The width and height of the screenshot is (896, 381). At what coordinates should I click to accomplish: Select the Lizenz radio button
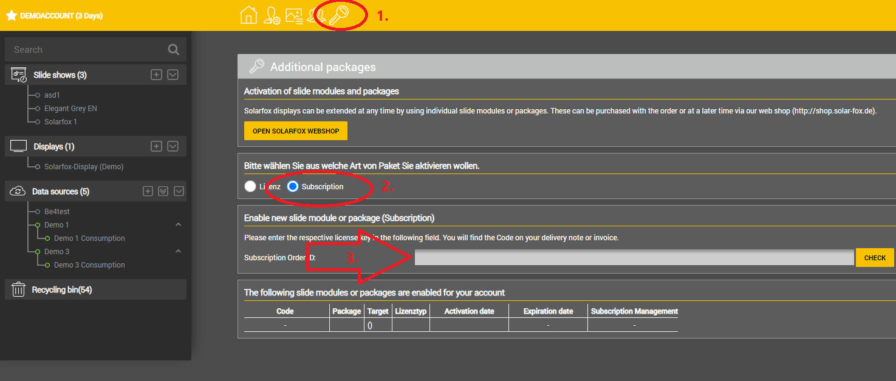250,186
